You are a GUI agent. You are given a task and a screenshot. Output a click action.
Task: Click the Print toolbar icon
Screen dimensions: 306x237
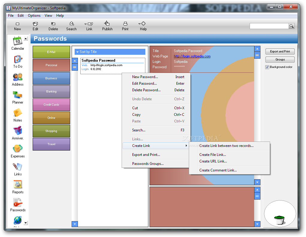125,24
